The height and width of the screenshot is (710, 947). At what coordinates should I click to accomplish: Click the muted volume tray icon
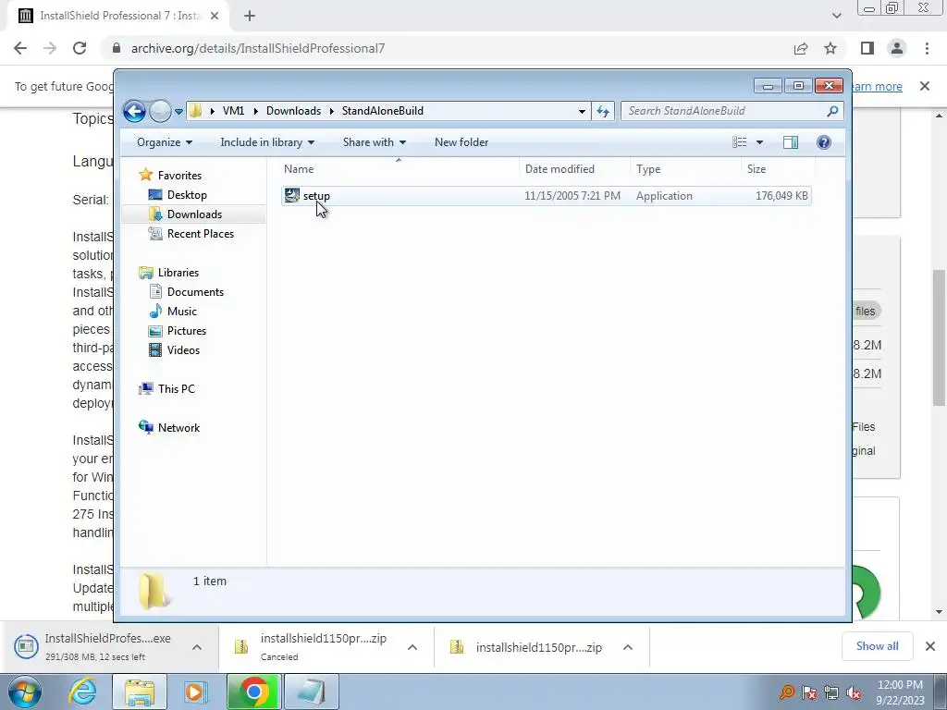(854, 693)
